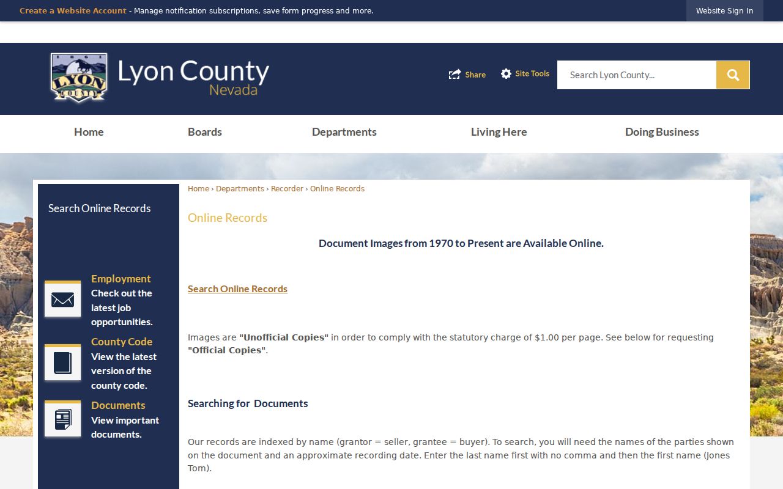
Task: Open the Departments menu
Action: tap(344, 131)
